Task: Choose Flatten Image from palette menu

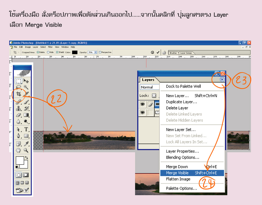Action: [192, 179]
